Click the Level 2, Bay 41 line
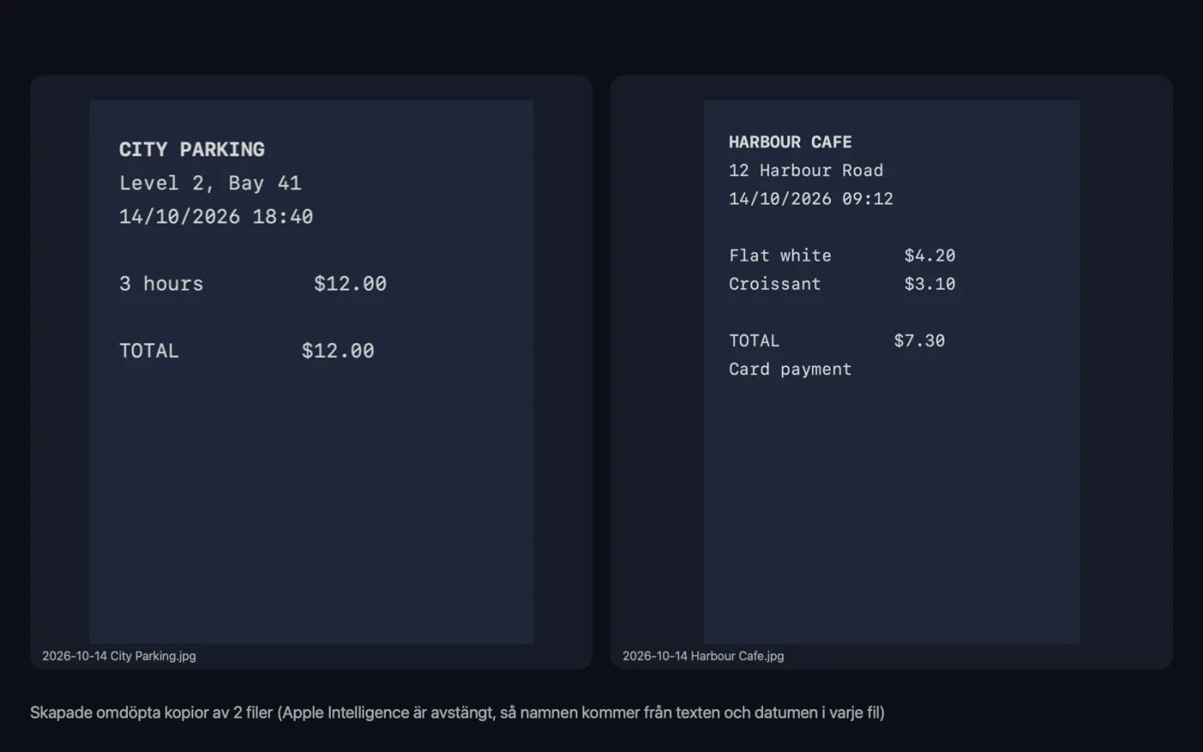Viewport: 1203px width, 752px height. pos(210,183)
